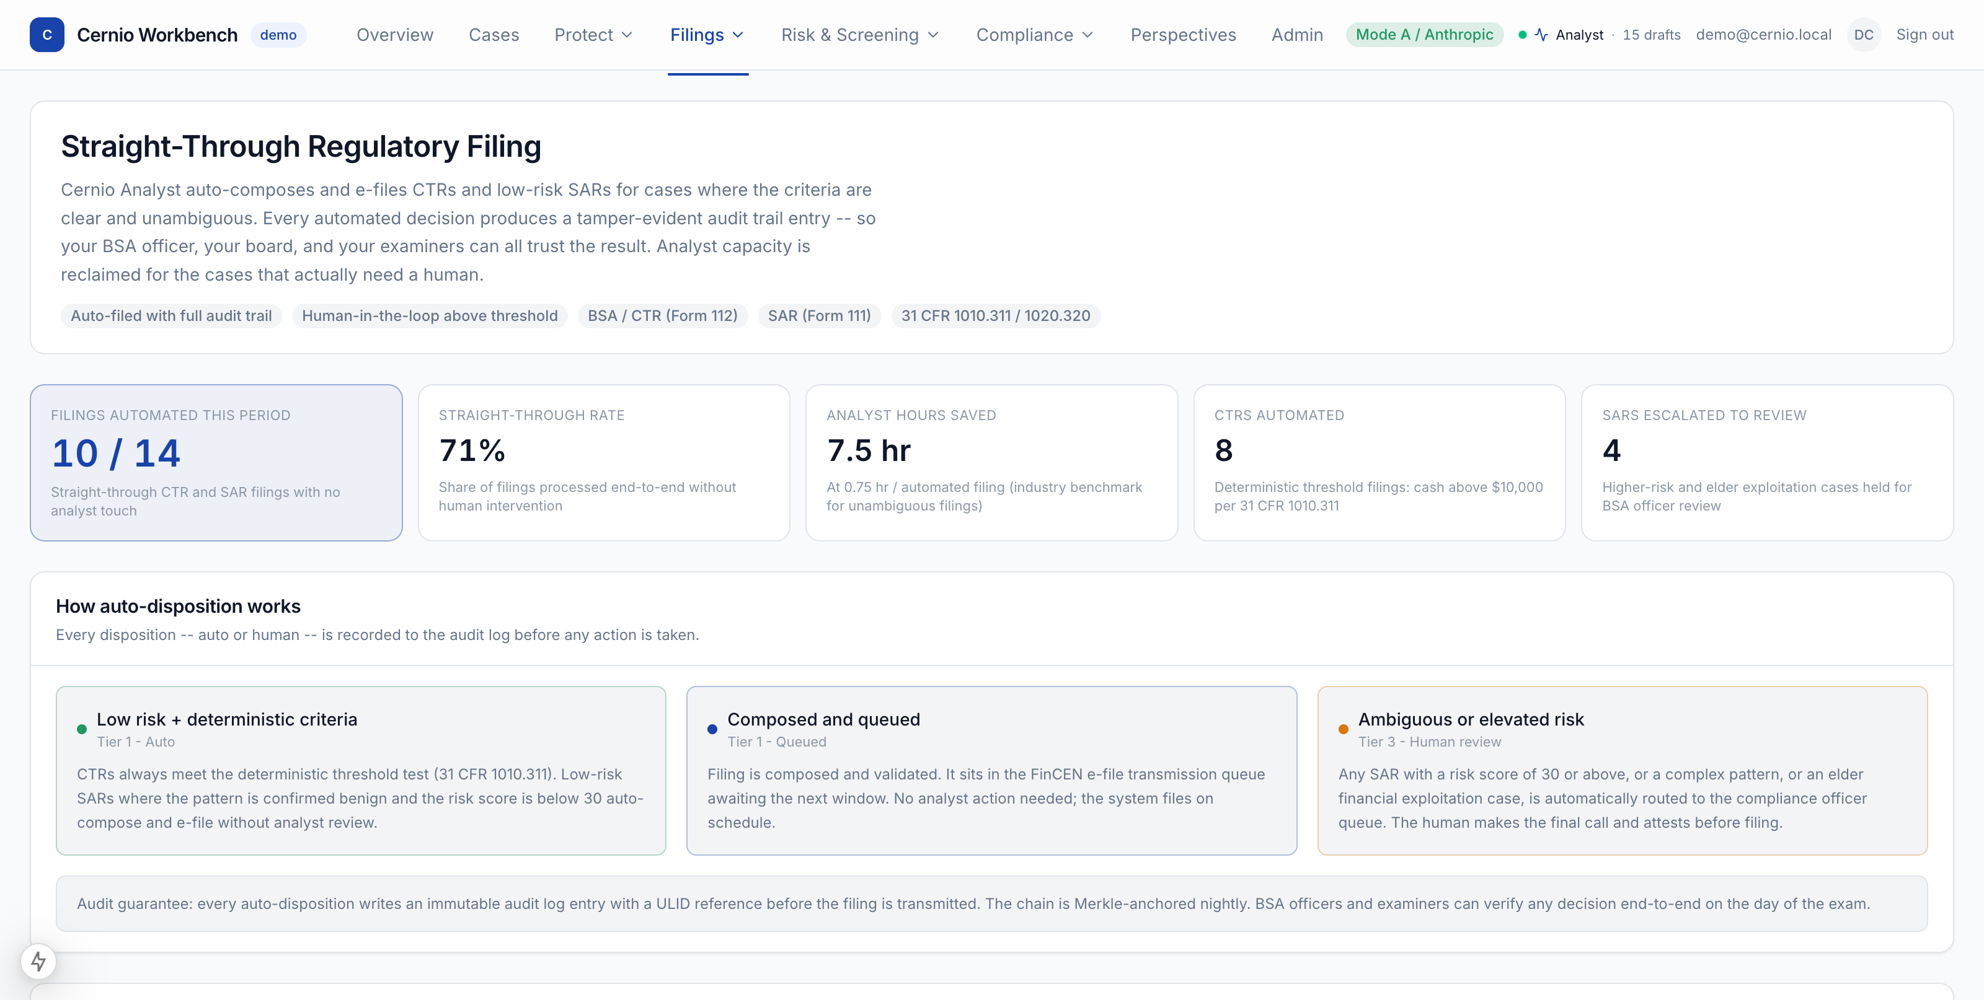Switch to the Cases page
This screenshot has height=1000, width=1984.
(x=494, y=35)
